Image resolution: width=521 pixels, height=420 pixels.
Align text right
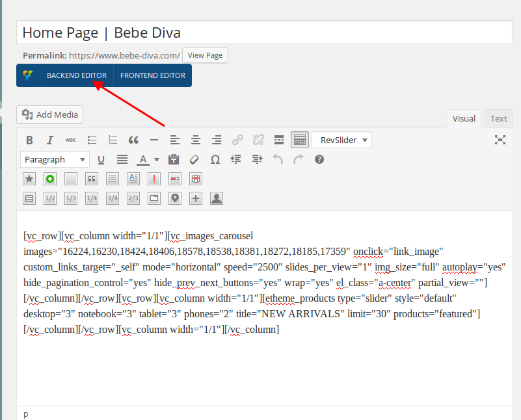click(x=217, y=140)
